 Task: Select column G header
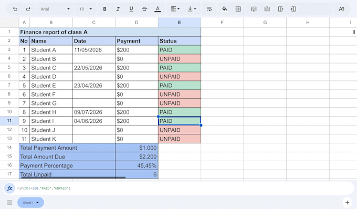(x=265, y=23)
